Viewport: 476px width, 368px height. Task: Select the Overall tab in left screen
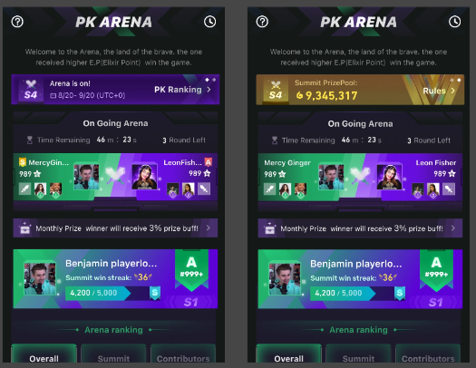point(44,353)
